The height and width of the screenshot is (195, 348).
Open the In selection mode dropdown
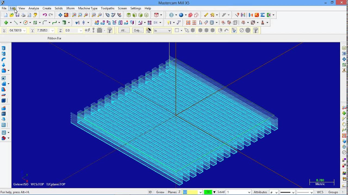point(169,31)
